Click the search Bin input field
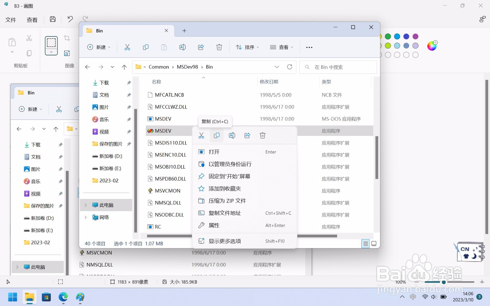Screen dimensions: 490x306 coord(338,67)
